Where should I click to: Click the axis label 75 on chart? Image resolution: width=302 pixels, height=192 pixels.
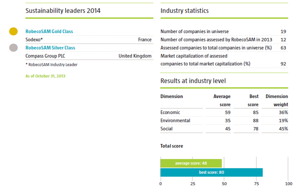(x=256, y=184)
